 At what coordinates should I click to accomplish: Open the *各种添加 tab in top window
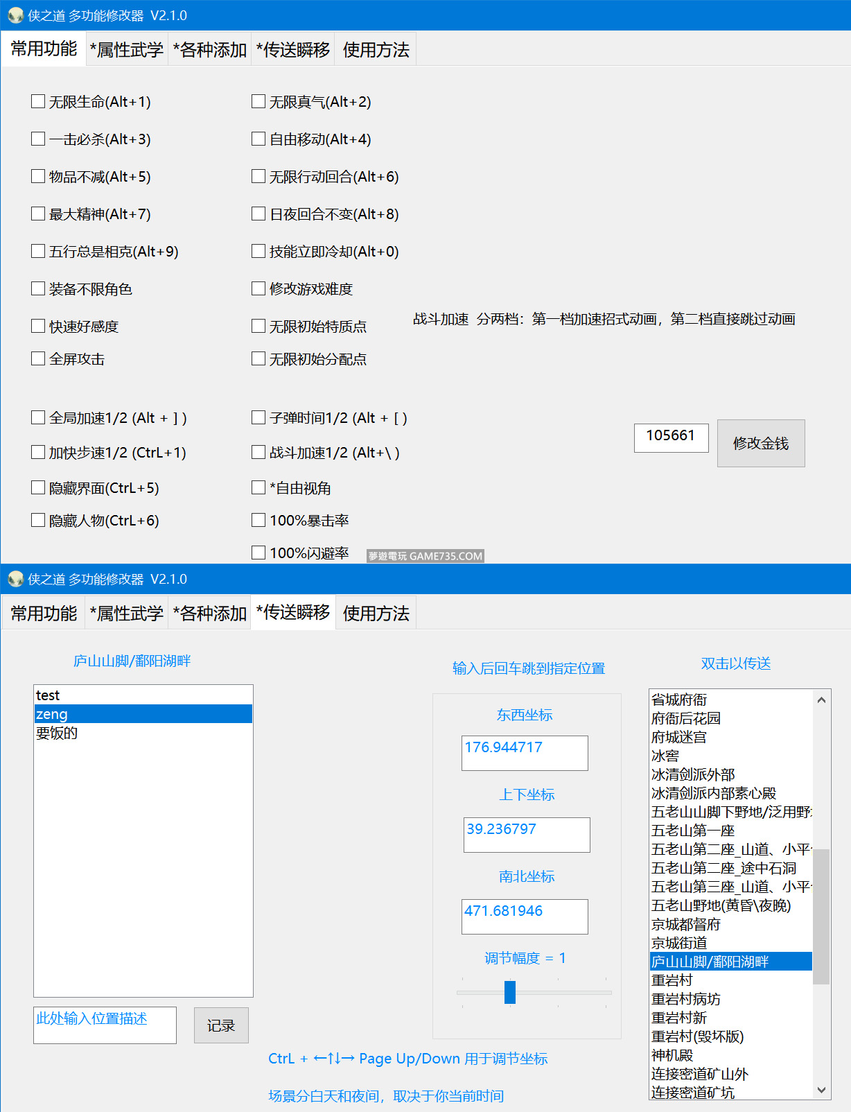point(210,50)
